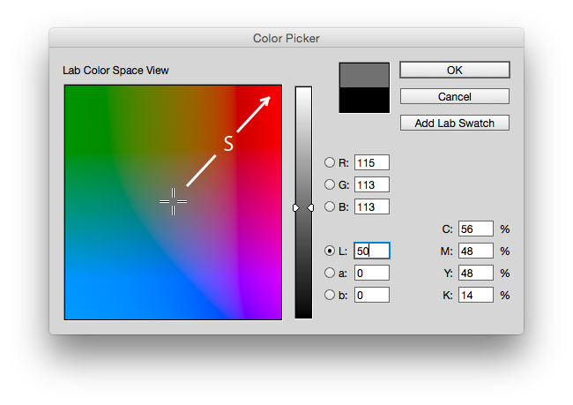Click the lightness slider left handle
573x405 pixels.
tap(296, 208)
